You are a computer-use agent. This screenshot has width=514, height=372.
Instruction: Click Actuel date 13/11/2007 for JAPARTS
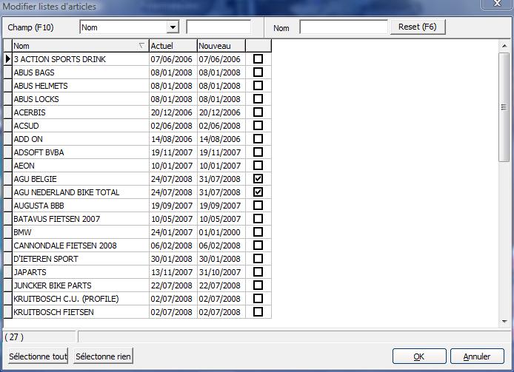coord(173,272)
